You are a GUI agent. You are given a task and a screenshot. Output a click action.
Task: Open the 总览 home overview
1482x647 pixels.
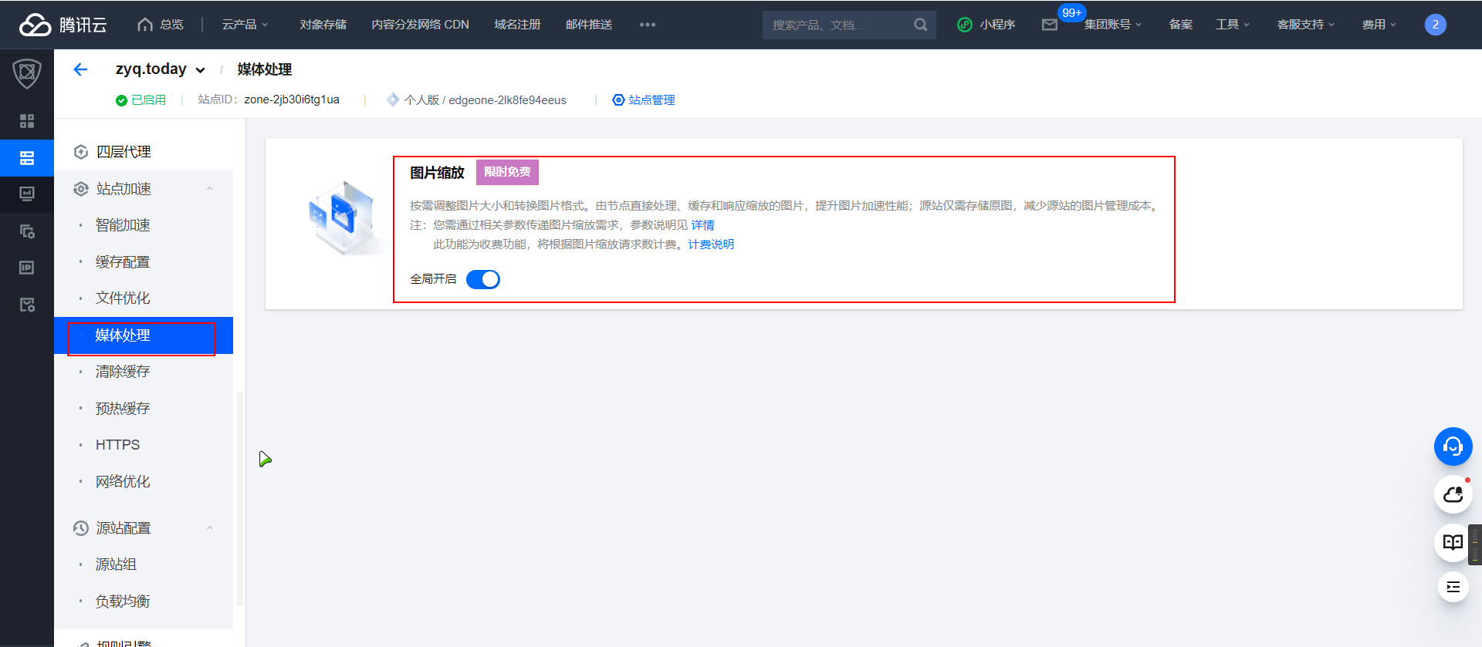161,25
